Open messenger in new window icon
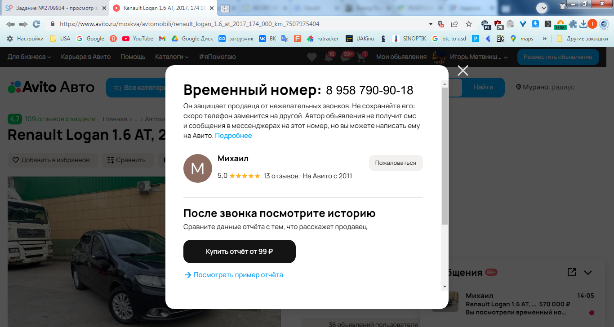The image size is (614, 327). [572, 272]
